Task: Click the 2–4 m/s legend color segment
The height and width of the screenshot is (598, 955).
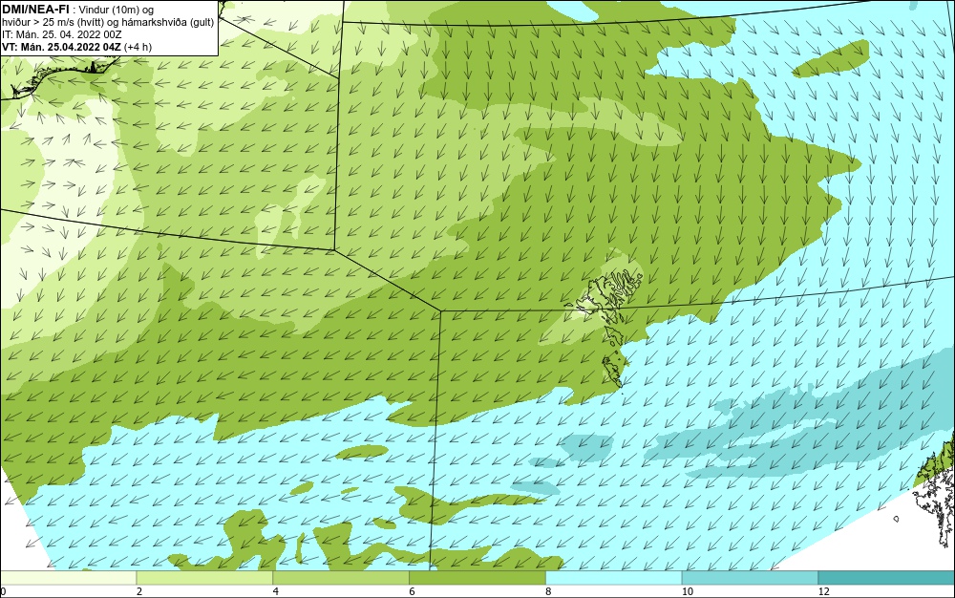Action: 204,578
